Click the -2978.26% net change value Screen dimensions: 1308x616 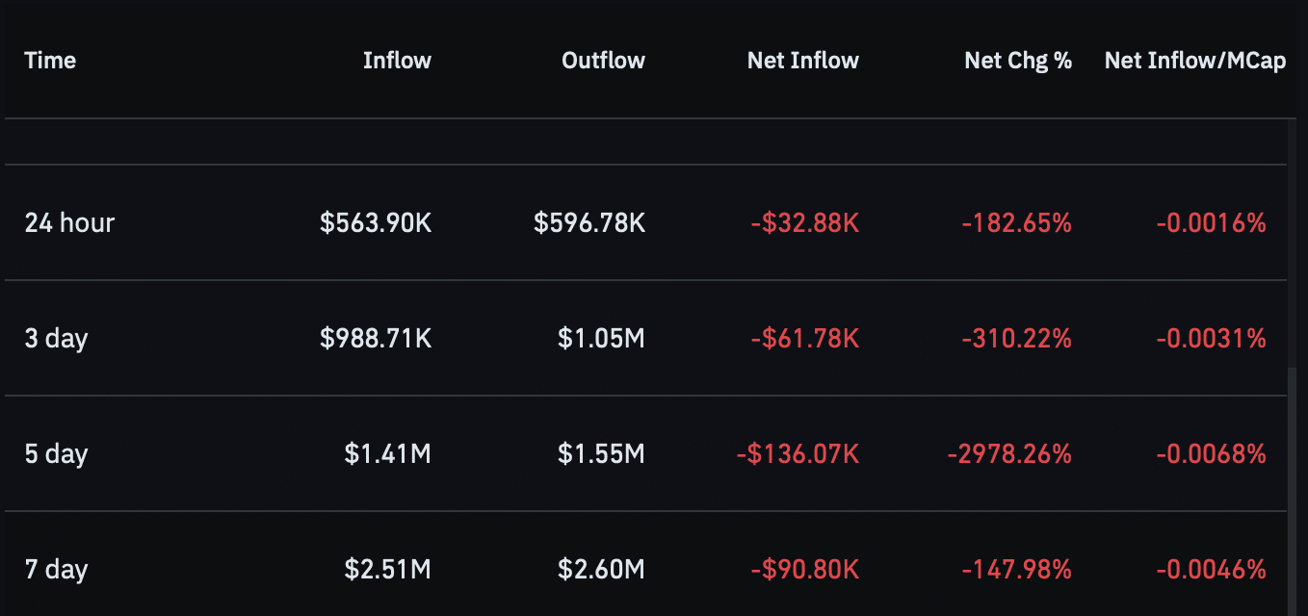[x=1010, y=454]
